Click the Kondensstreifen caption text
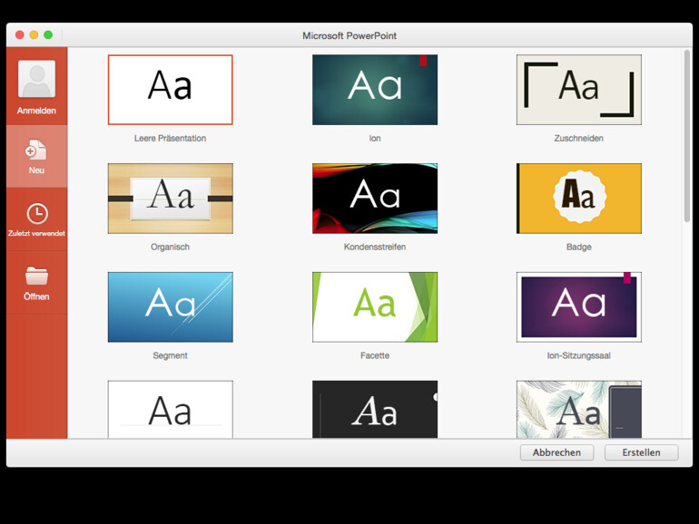 375,247
